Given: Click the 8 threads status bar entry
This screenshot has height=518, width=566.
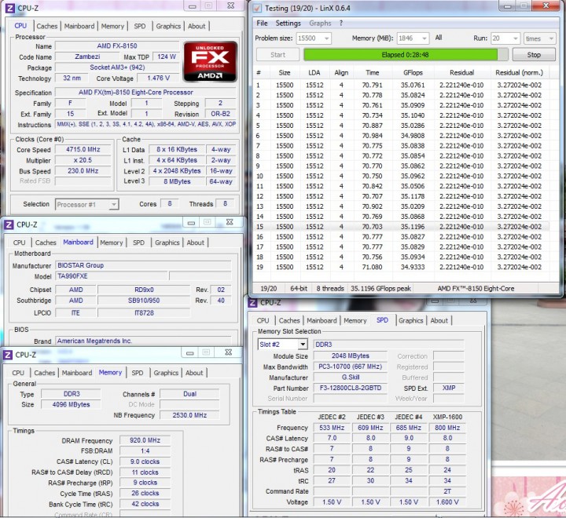Looking at the screenshot, I should point(330,289).
